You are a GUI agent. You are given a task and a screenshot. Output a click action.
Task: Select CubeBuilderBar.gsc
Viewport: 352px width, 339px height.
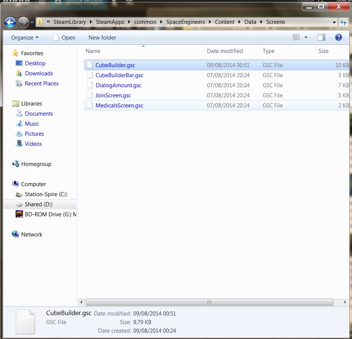(x=217, y=75)
